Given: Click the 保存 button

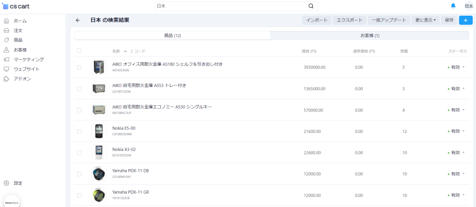Looking at the screenshot, I should tap(449, 20).
